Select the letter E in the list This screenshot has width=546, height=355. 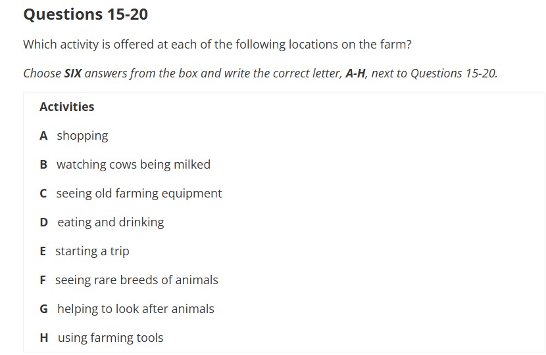point(43,251)
